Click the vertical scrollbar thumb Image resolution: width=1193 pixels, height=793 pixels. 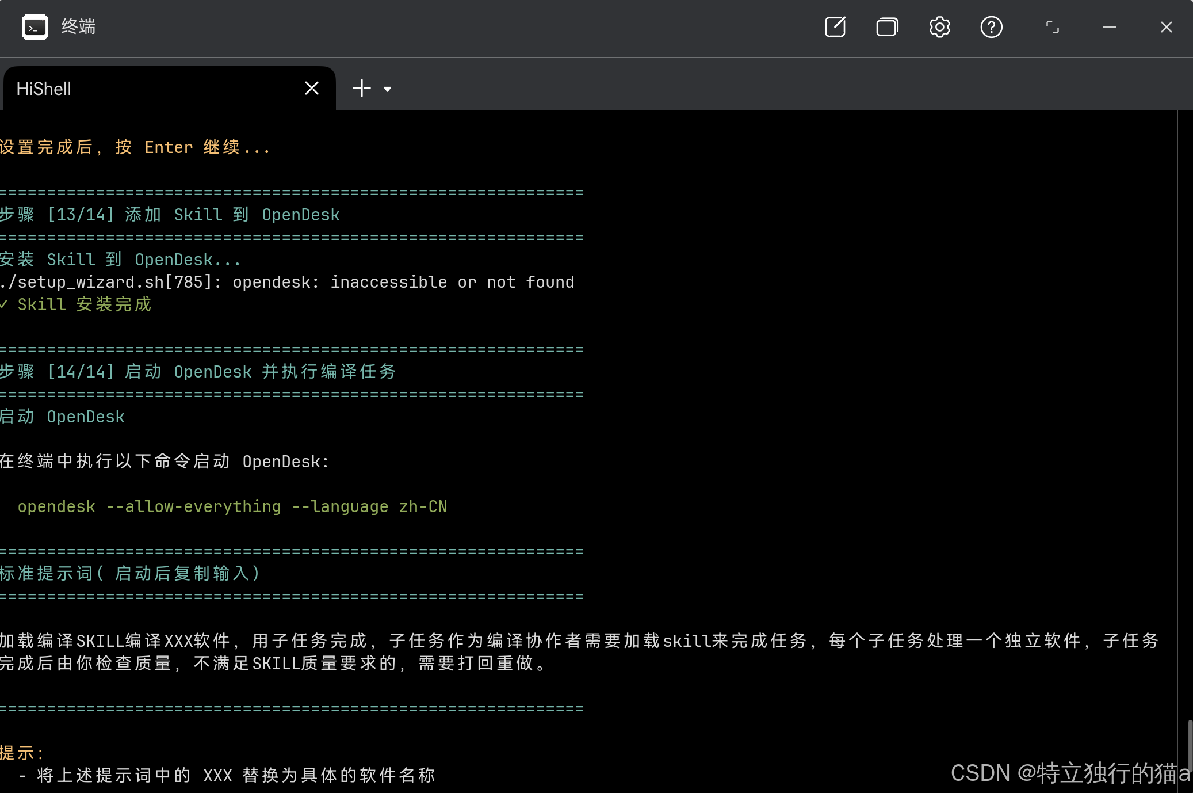1190,746
